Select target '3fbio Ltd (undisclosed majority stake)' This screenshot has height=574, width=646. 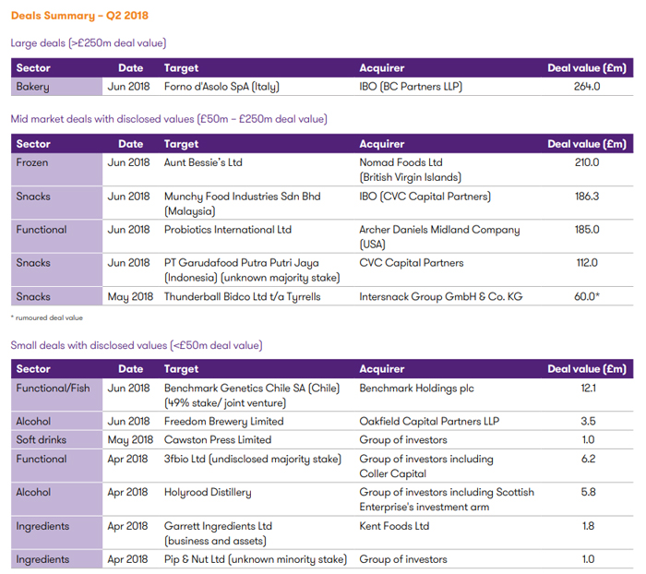[253, 459]
